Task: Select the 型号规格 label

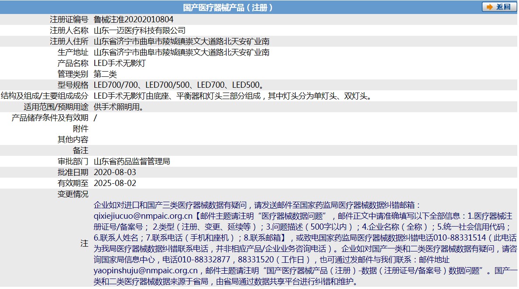Action: point(73,85)
